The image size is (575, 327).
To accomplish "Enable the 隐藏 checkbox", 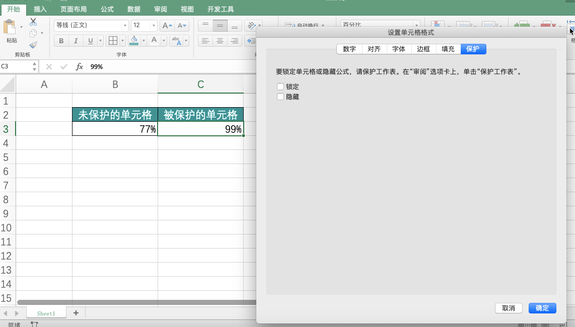I will coord(280,97).
